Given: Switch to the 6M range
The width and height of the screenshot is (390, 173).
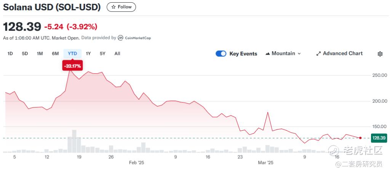Looking at the screenshot, I should [55, 54].
